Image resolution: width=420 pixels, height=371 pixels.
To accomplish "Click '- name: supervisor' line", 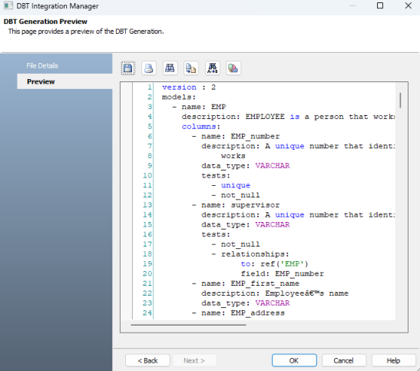I will click(x=236, y=205).
